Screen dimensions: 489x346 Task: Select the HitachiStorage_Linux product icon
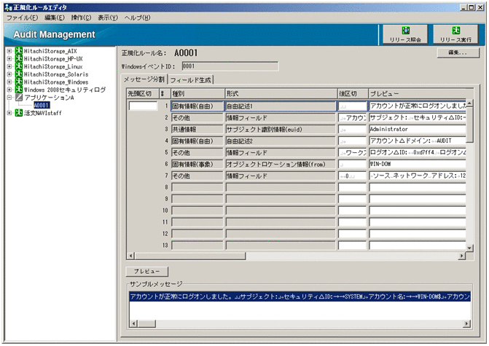[x=18, y=67]
